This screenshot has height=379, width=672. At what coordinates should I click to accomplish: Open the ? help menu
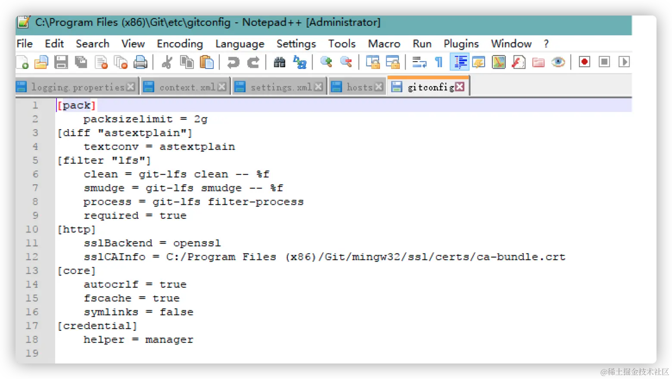(546, 43)
